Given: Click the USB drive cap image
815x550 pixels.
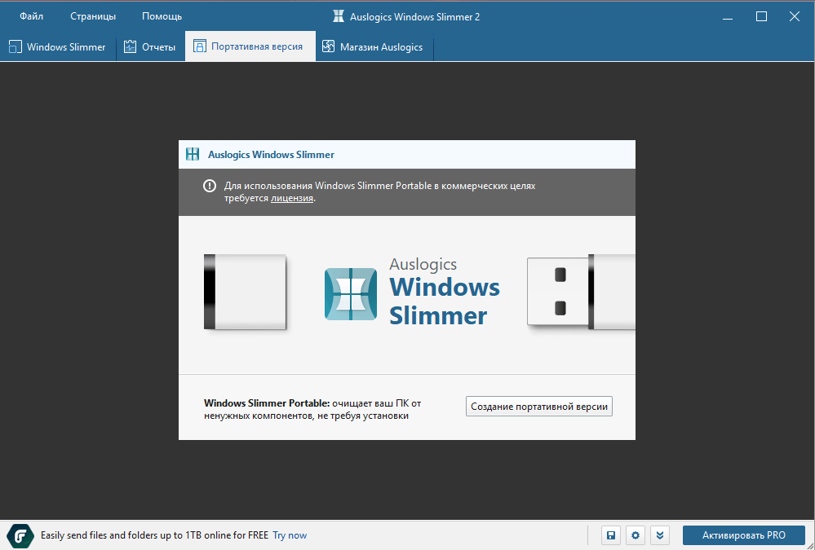Looking at the screenshot, I should (x=246, y=292).
